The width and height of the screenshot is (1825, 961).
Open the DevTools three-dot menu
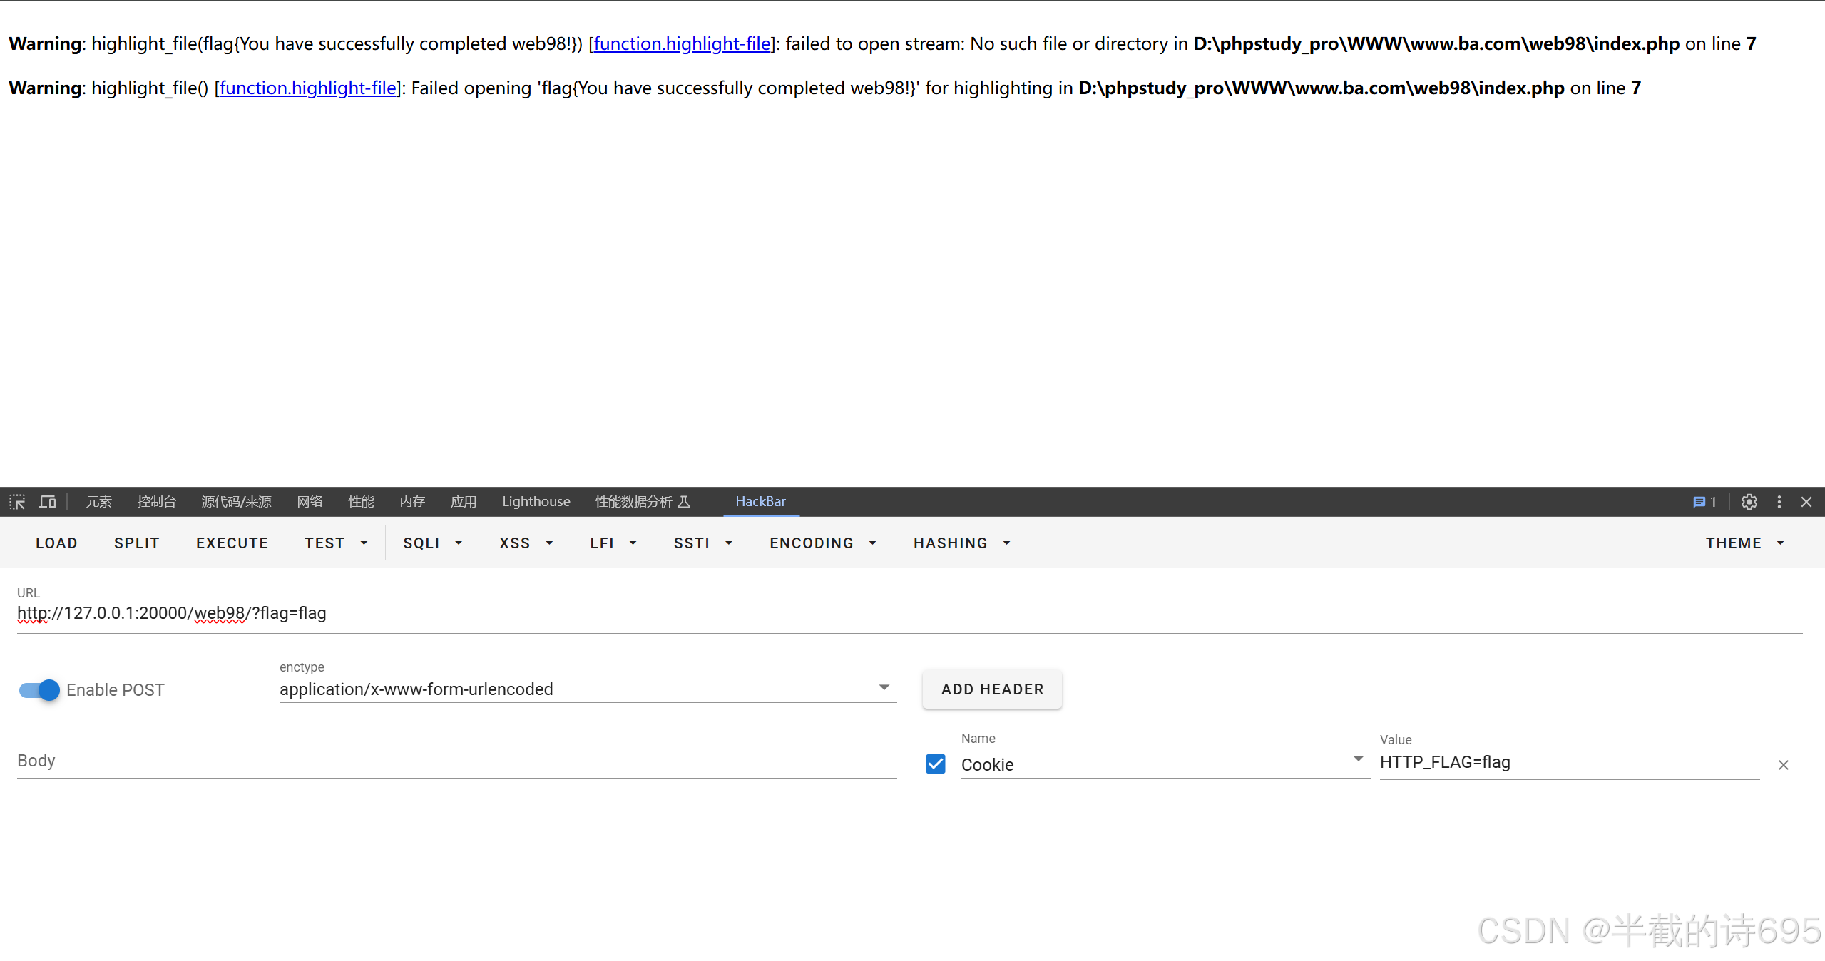pyautogui.click(x=1779, y=502)
